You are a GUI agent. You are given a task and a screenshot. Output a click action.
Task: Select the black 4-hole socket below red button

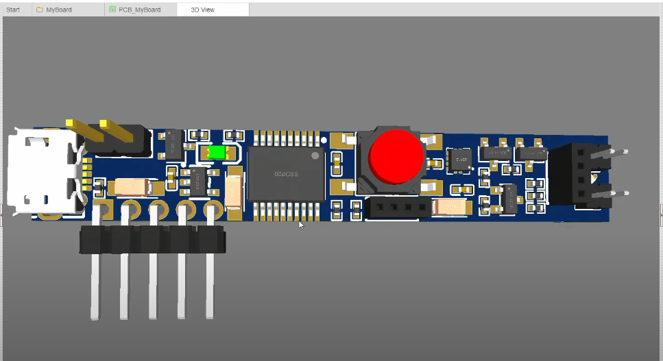398,208
